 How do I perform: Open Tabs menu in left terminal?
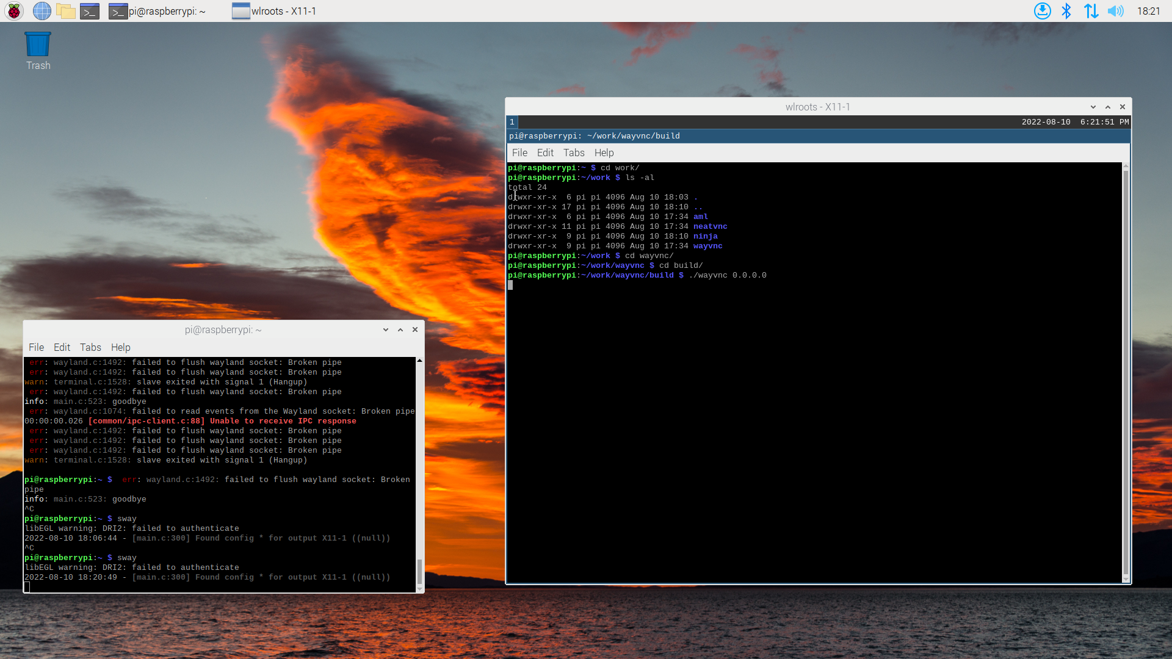pyautogui.click(x=90, y=347)
